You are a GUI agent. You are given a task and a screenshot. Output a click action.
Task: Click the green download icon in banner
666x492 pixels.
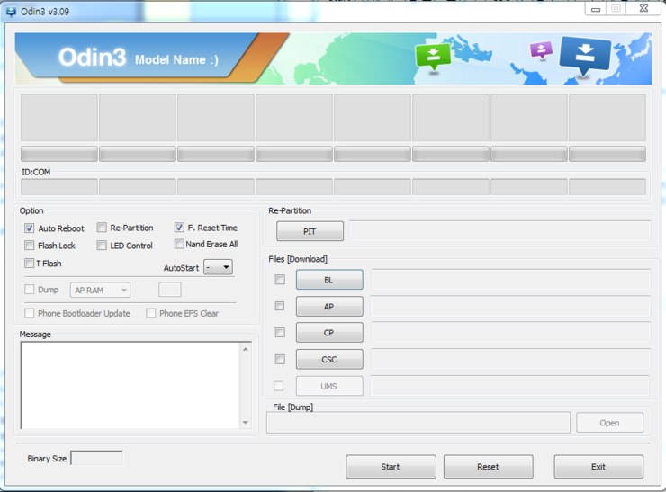click(x=433, y=56)
